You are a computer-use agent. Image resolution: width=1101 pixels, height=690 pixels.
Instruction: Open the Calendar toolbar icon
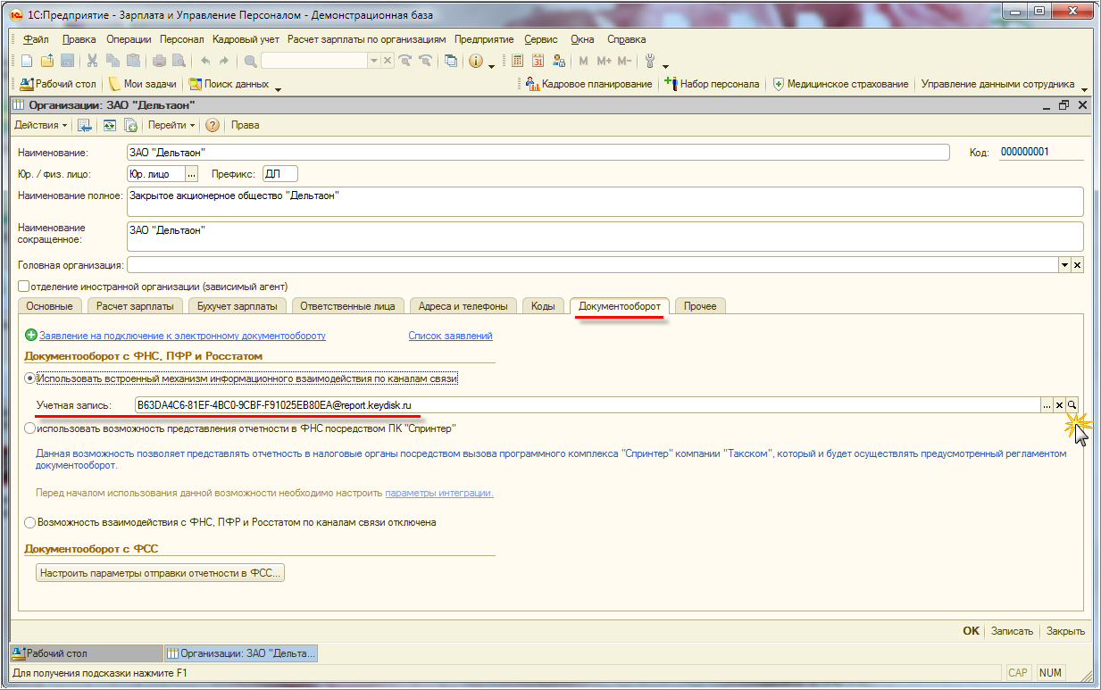click(x=538, y=61)
